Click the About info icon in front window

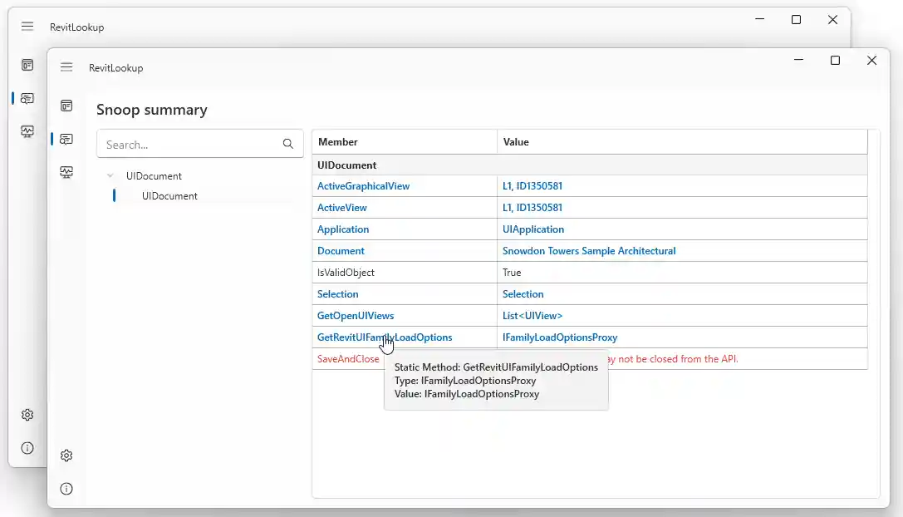66,489
